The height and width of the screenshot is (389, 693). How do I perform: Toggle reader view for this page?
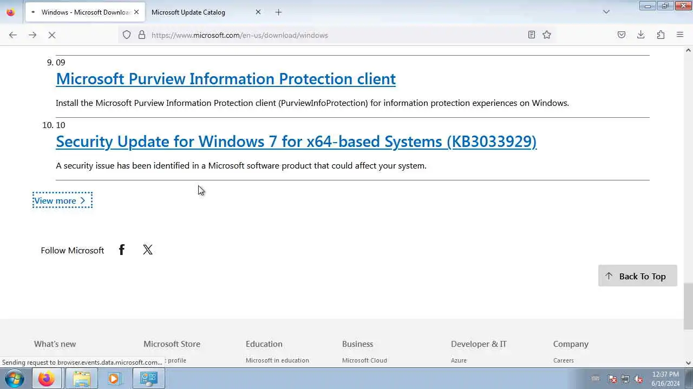click(x=532, y=35)
